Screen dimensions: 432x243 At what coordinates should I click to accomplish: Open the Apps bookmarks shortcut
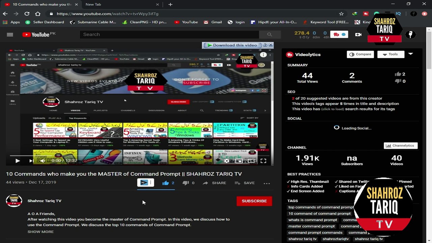point(11,22)
